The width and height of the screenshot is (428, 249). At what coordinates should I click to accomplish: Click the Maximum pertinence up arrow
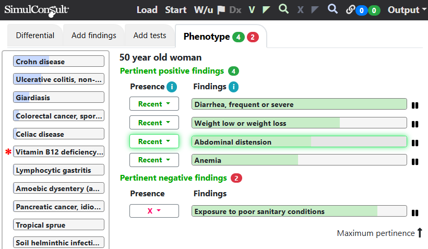pos(420,233)
